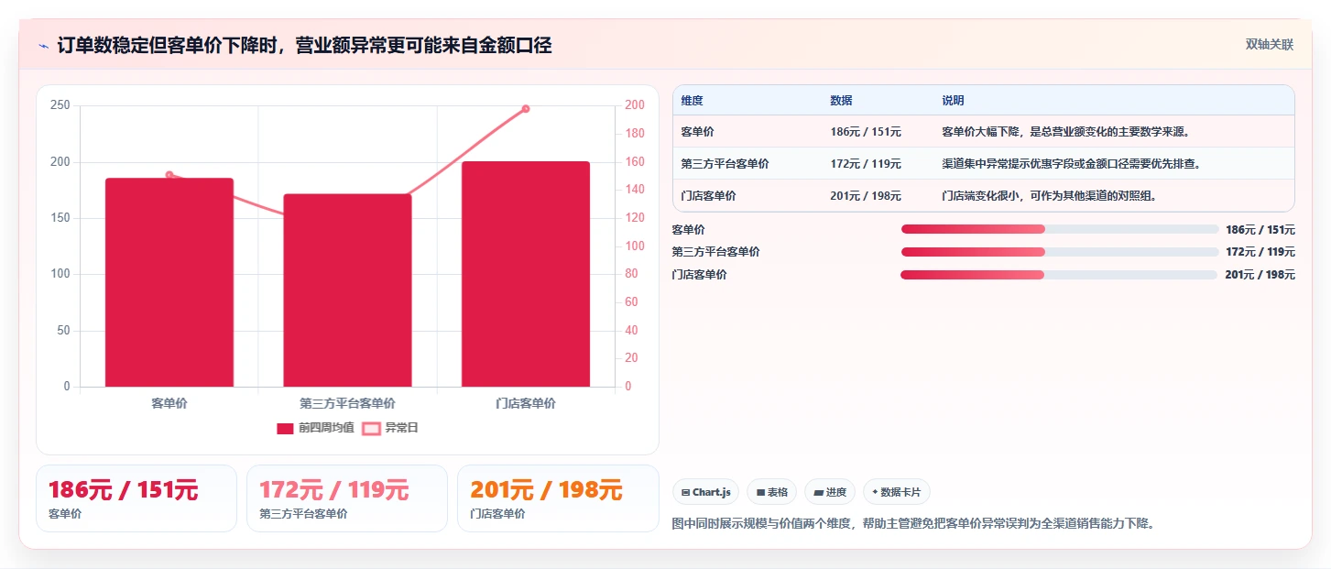
Task: Click the 200 right y-axis tick label
Action: tap(635, 105)
